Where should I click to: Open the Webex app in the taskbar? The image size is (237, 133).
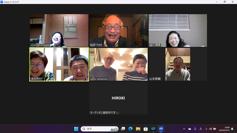point(153,129)
